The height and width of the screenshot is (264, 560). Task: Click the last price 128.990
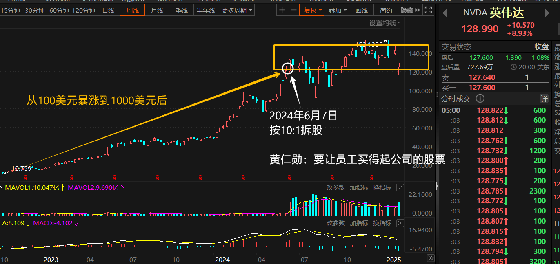click(x=480, y=29)
